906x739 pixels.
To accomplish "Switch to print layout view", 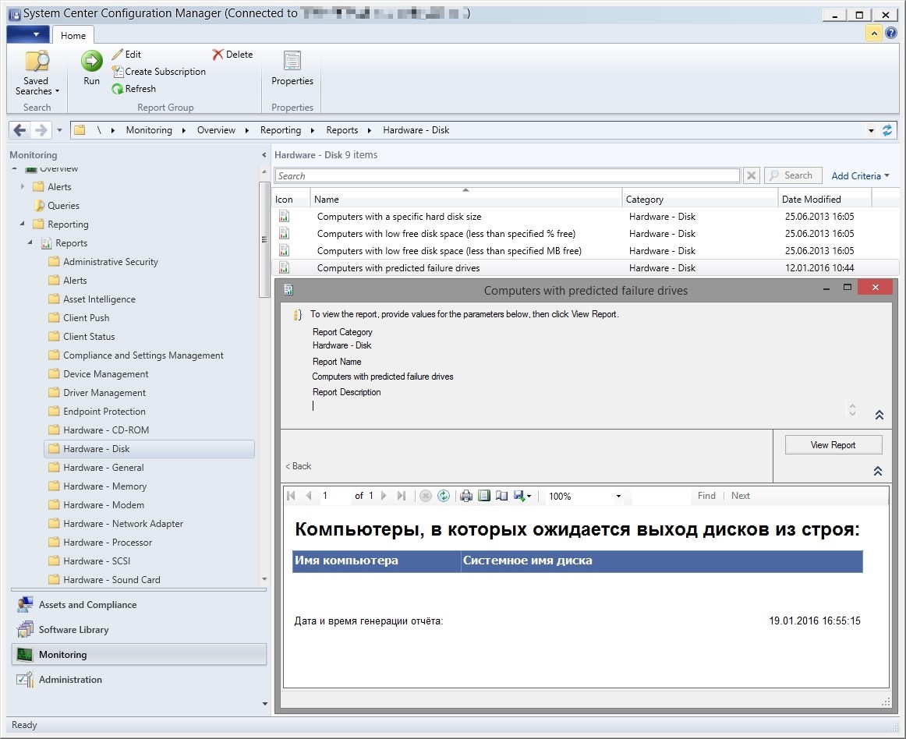I will pos(484,496).
